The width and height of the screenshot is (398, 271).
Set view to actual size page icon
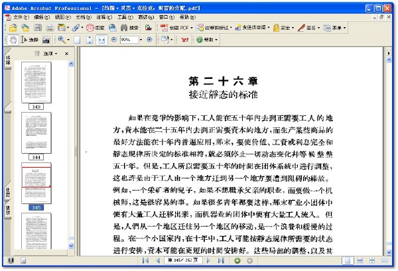coord(77,40)
